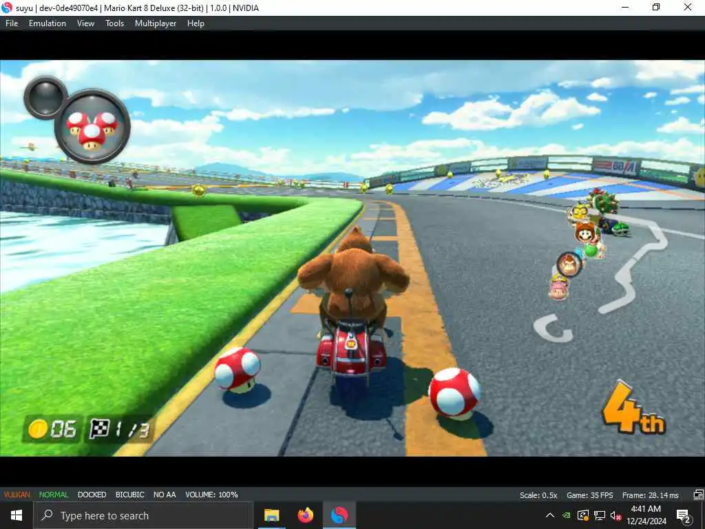Toggle the NO AA anti-aliasing setting

point(165,495)
